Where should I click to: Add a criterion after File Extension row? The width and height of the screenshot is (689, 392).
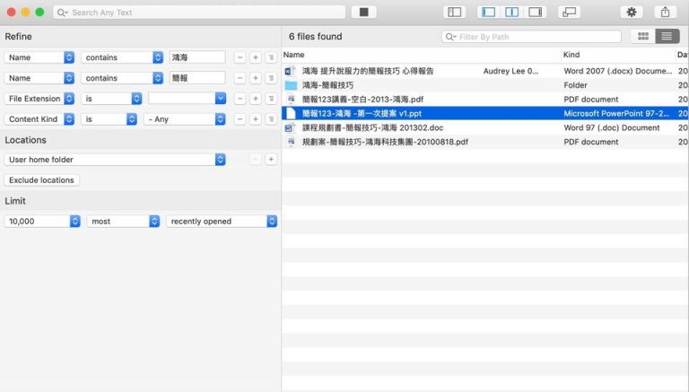coord(256,99)
